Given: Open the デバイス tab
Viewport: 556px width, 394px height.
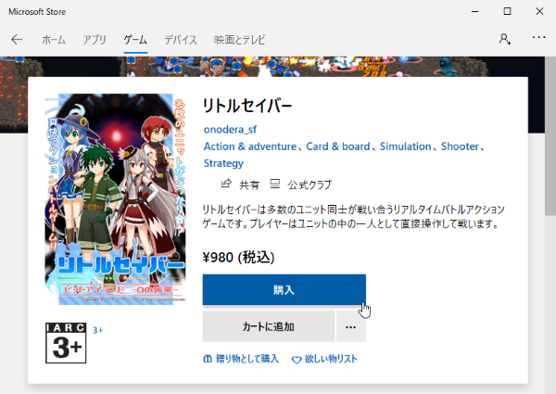Looking at the screenshot, I should pos(181,40).
